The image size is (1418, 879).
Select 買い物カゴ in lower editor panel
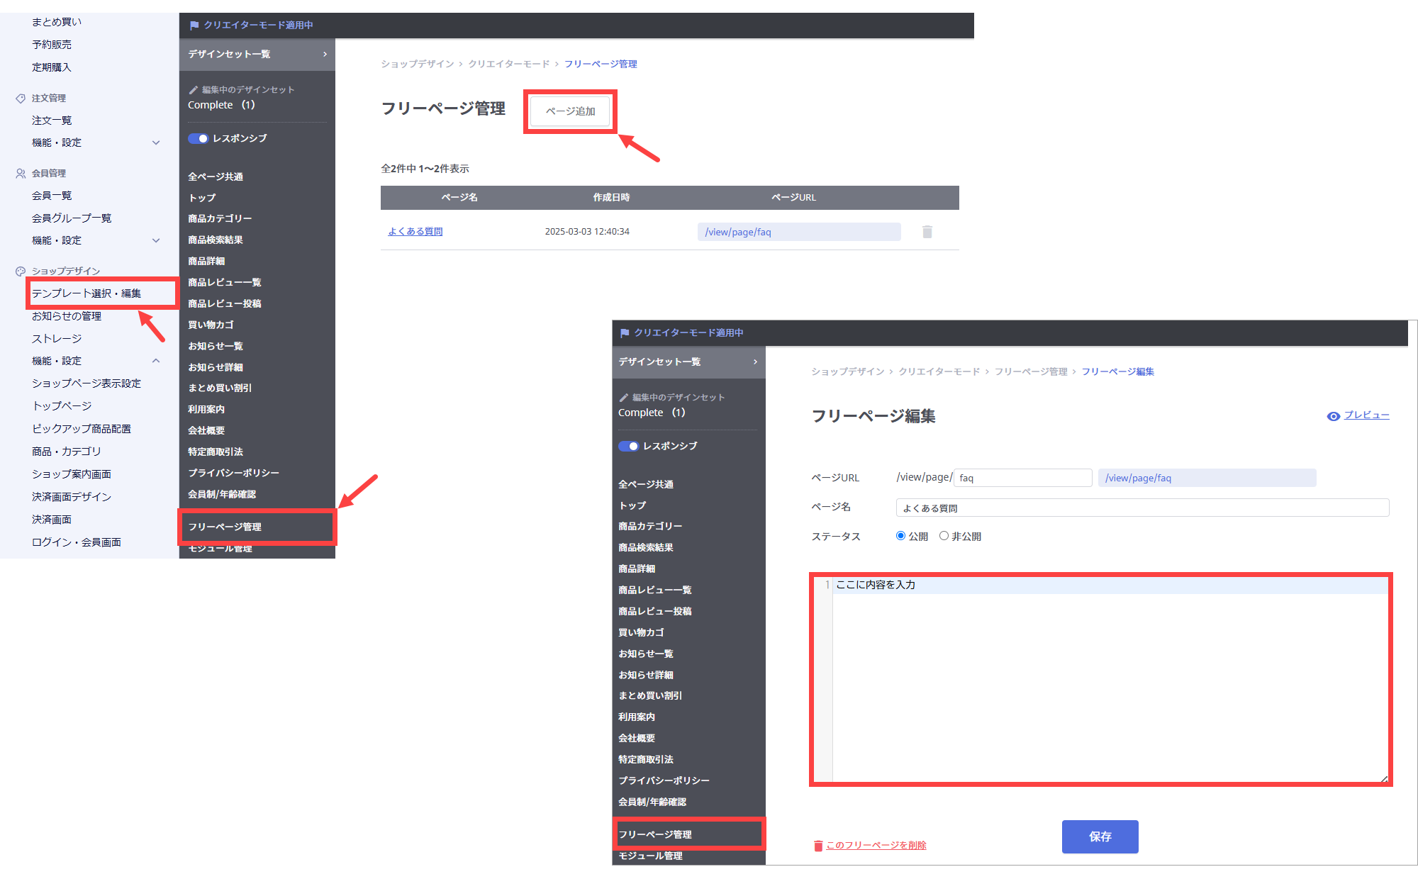click(641, 632)
